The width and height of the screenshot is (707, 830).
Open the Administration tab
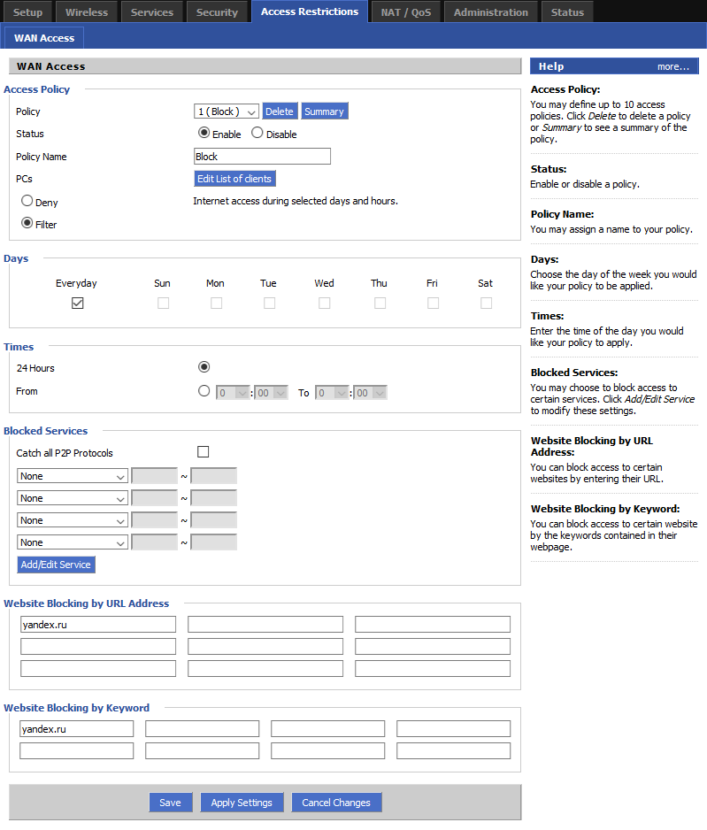pyautogui.click(x=490, y=12)
